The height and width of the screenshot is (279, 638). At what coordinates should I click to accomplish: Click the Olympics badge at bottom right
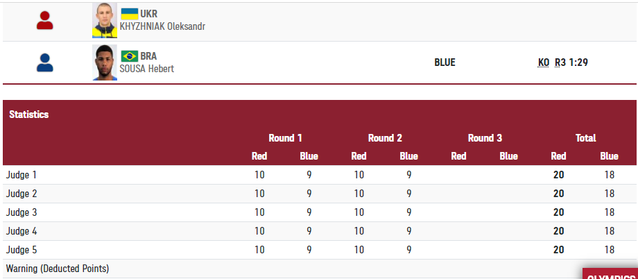(610, 275)
